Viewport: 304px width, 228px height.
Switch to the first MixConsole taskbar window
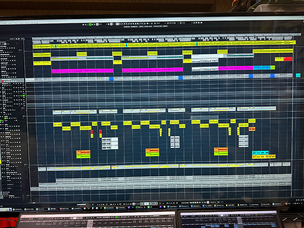(184, 206)
